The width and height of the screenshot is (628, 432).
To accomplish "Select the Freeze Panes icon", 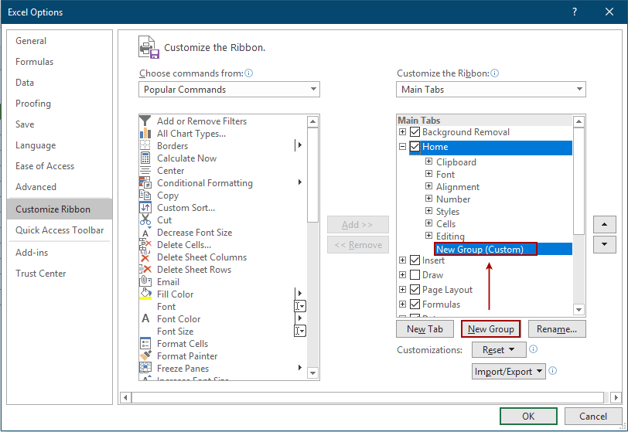I will coord(145,368).
